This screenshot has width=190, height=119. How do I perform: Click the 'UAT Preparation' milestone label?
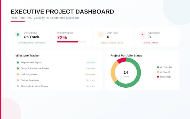coord(29,74)
